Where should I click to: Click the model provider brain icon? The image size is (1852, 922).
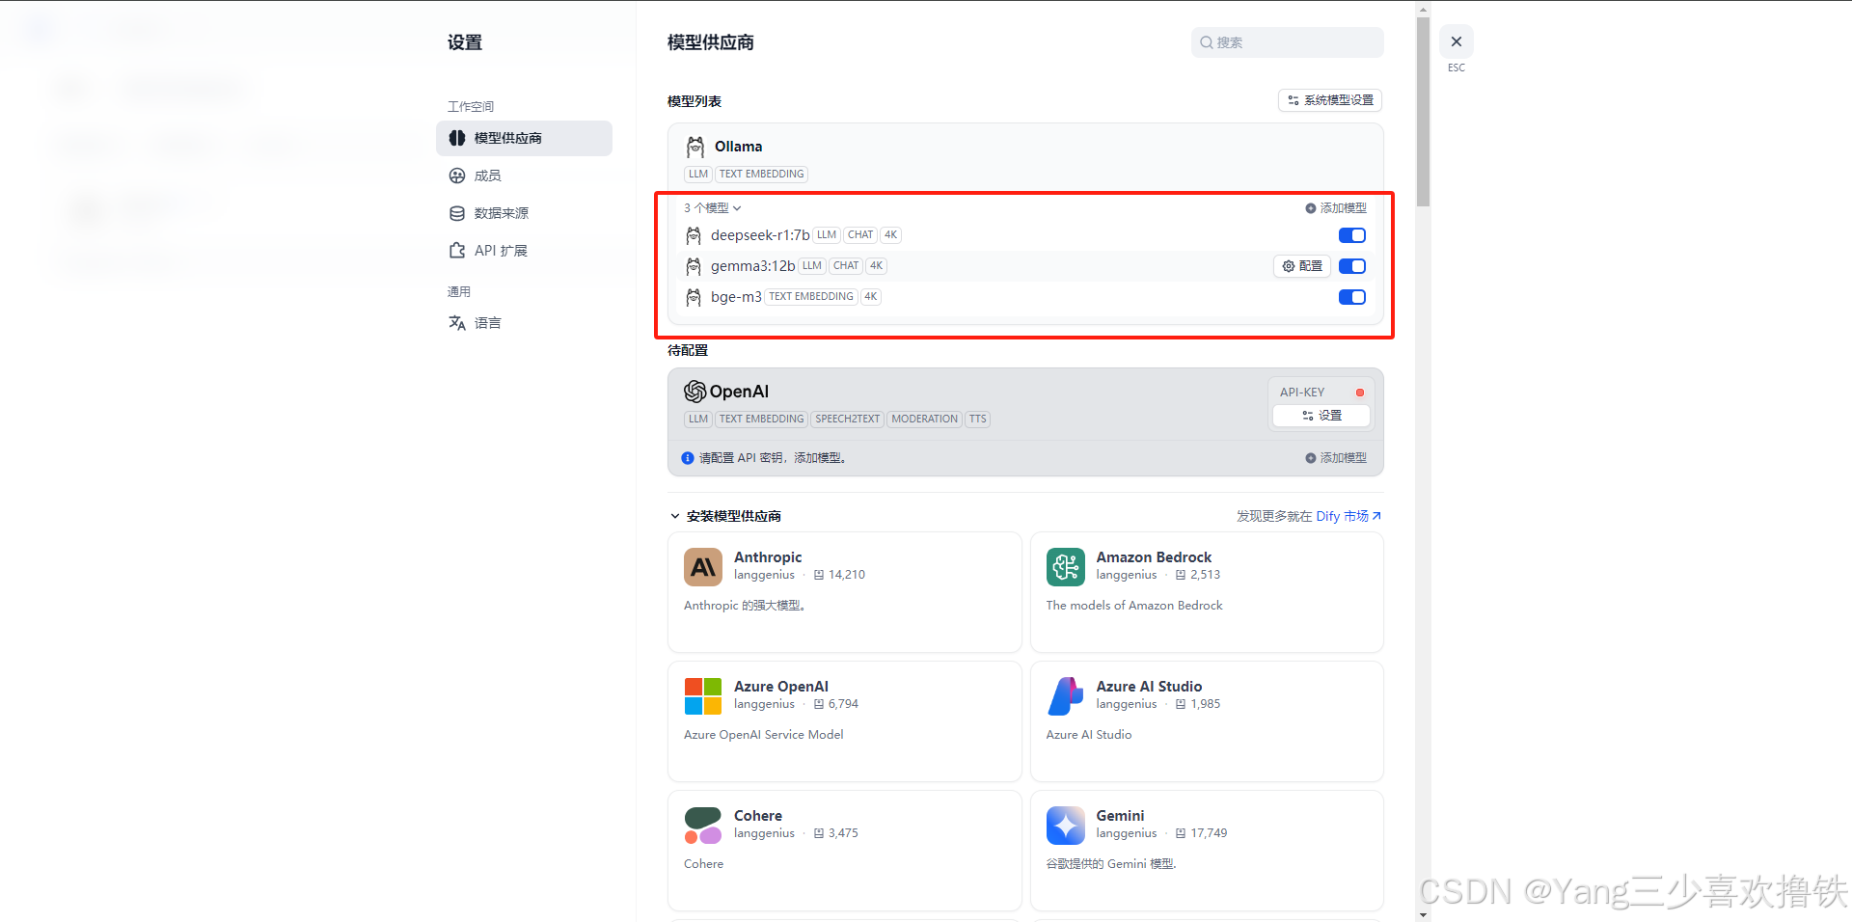point(457,138)
